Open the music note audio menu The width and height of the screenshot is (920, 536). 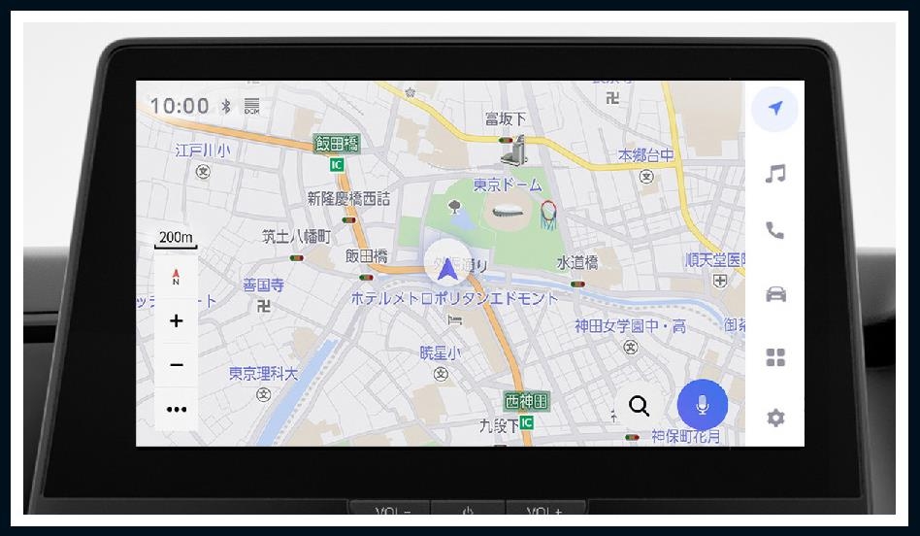tap(774, 174)
